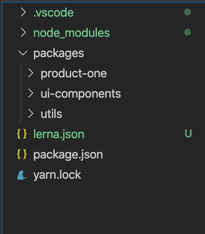Open the lerna.json file
Viewport: 205px width, 234px height.
tap(59, 135)
